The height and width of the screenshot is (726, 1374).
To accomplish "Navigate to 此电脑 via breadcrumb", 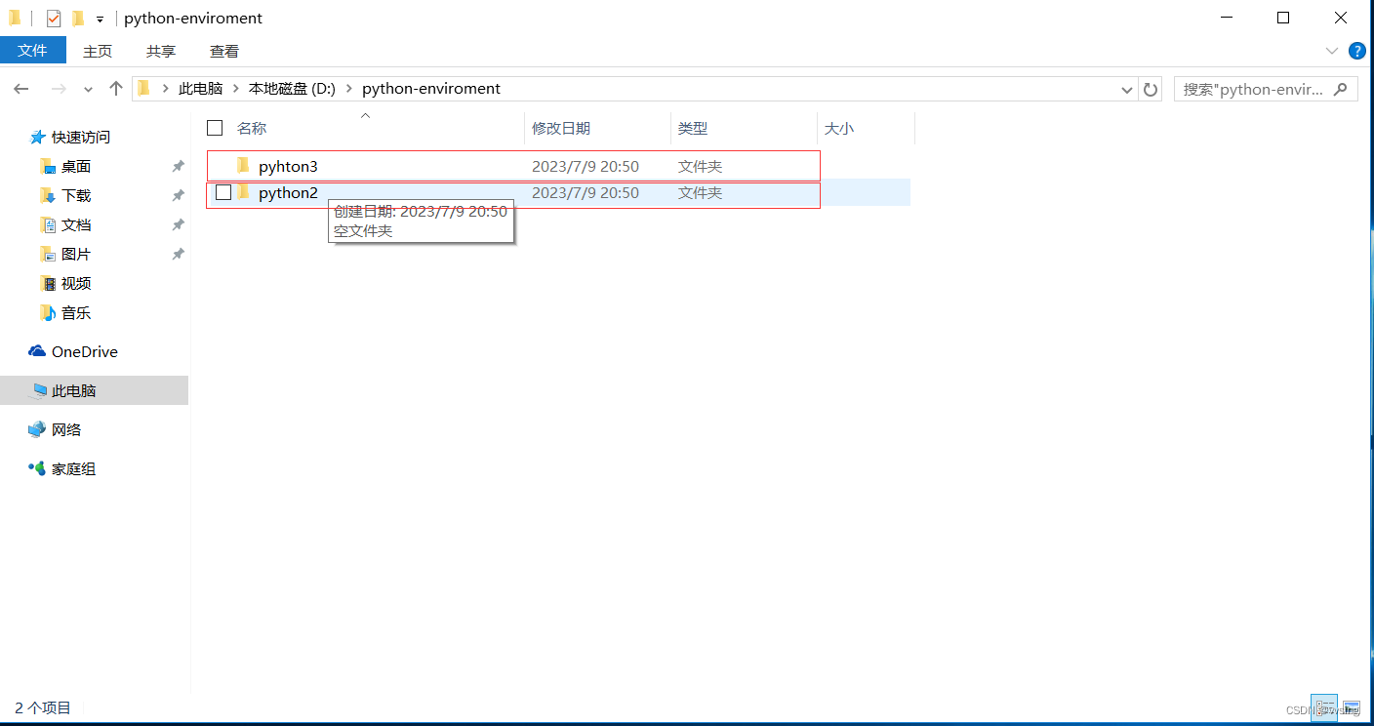I will pos(200,88).
